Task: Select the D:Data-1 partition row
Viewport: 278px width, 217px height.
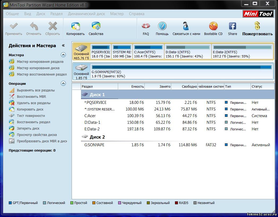Action: 178,122
